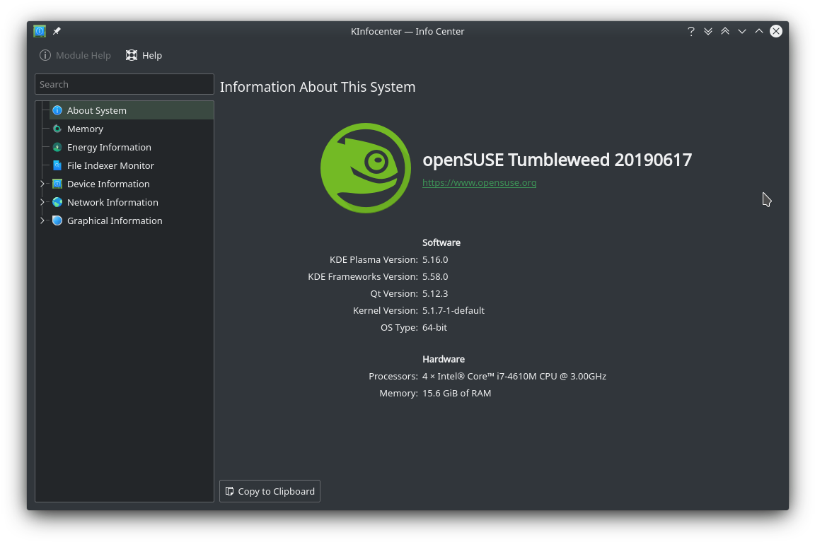Open Module Help

tap(75, 55)
